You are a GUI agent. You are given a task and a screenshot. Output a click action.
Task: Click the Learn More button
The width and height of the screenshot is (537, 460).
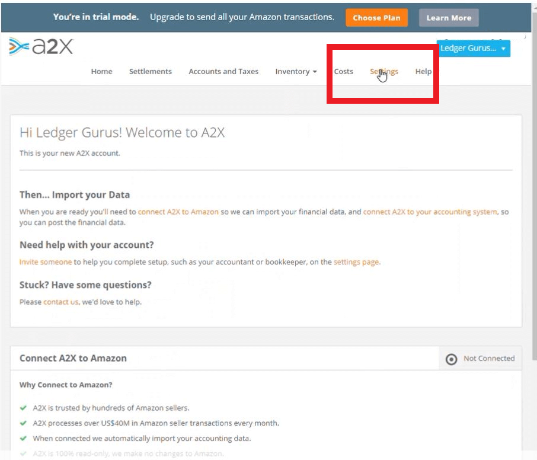[449, 18]
